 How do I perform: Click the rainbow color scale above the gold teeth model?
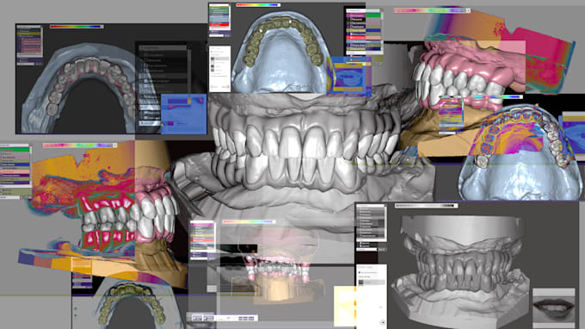(x=258, y=5)
